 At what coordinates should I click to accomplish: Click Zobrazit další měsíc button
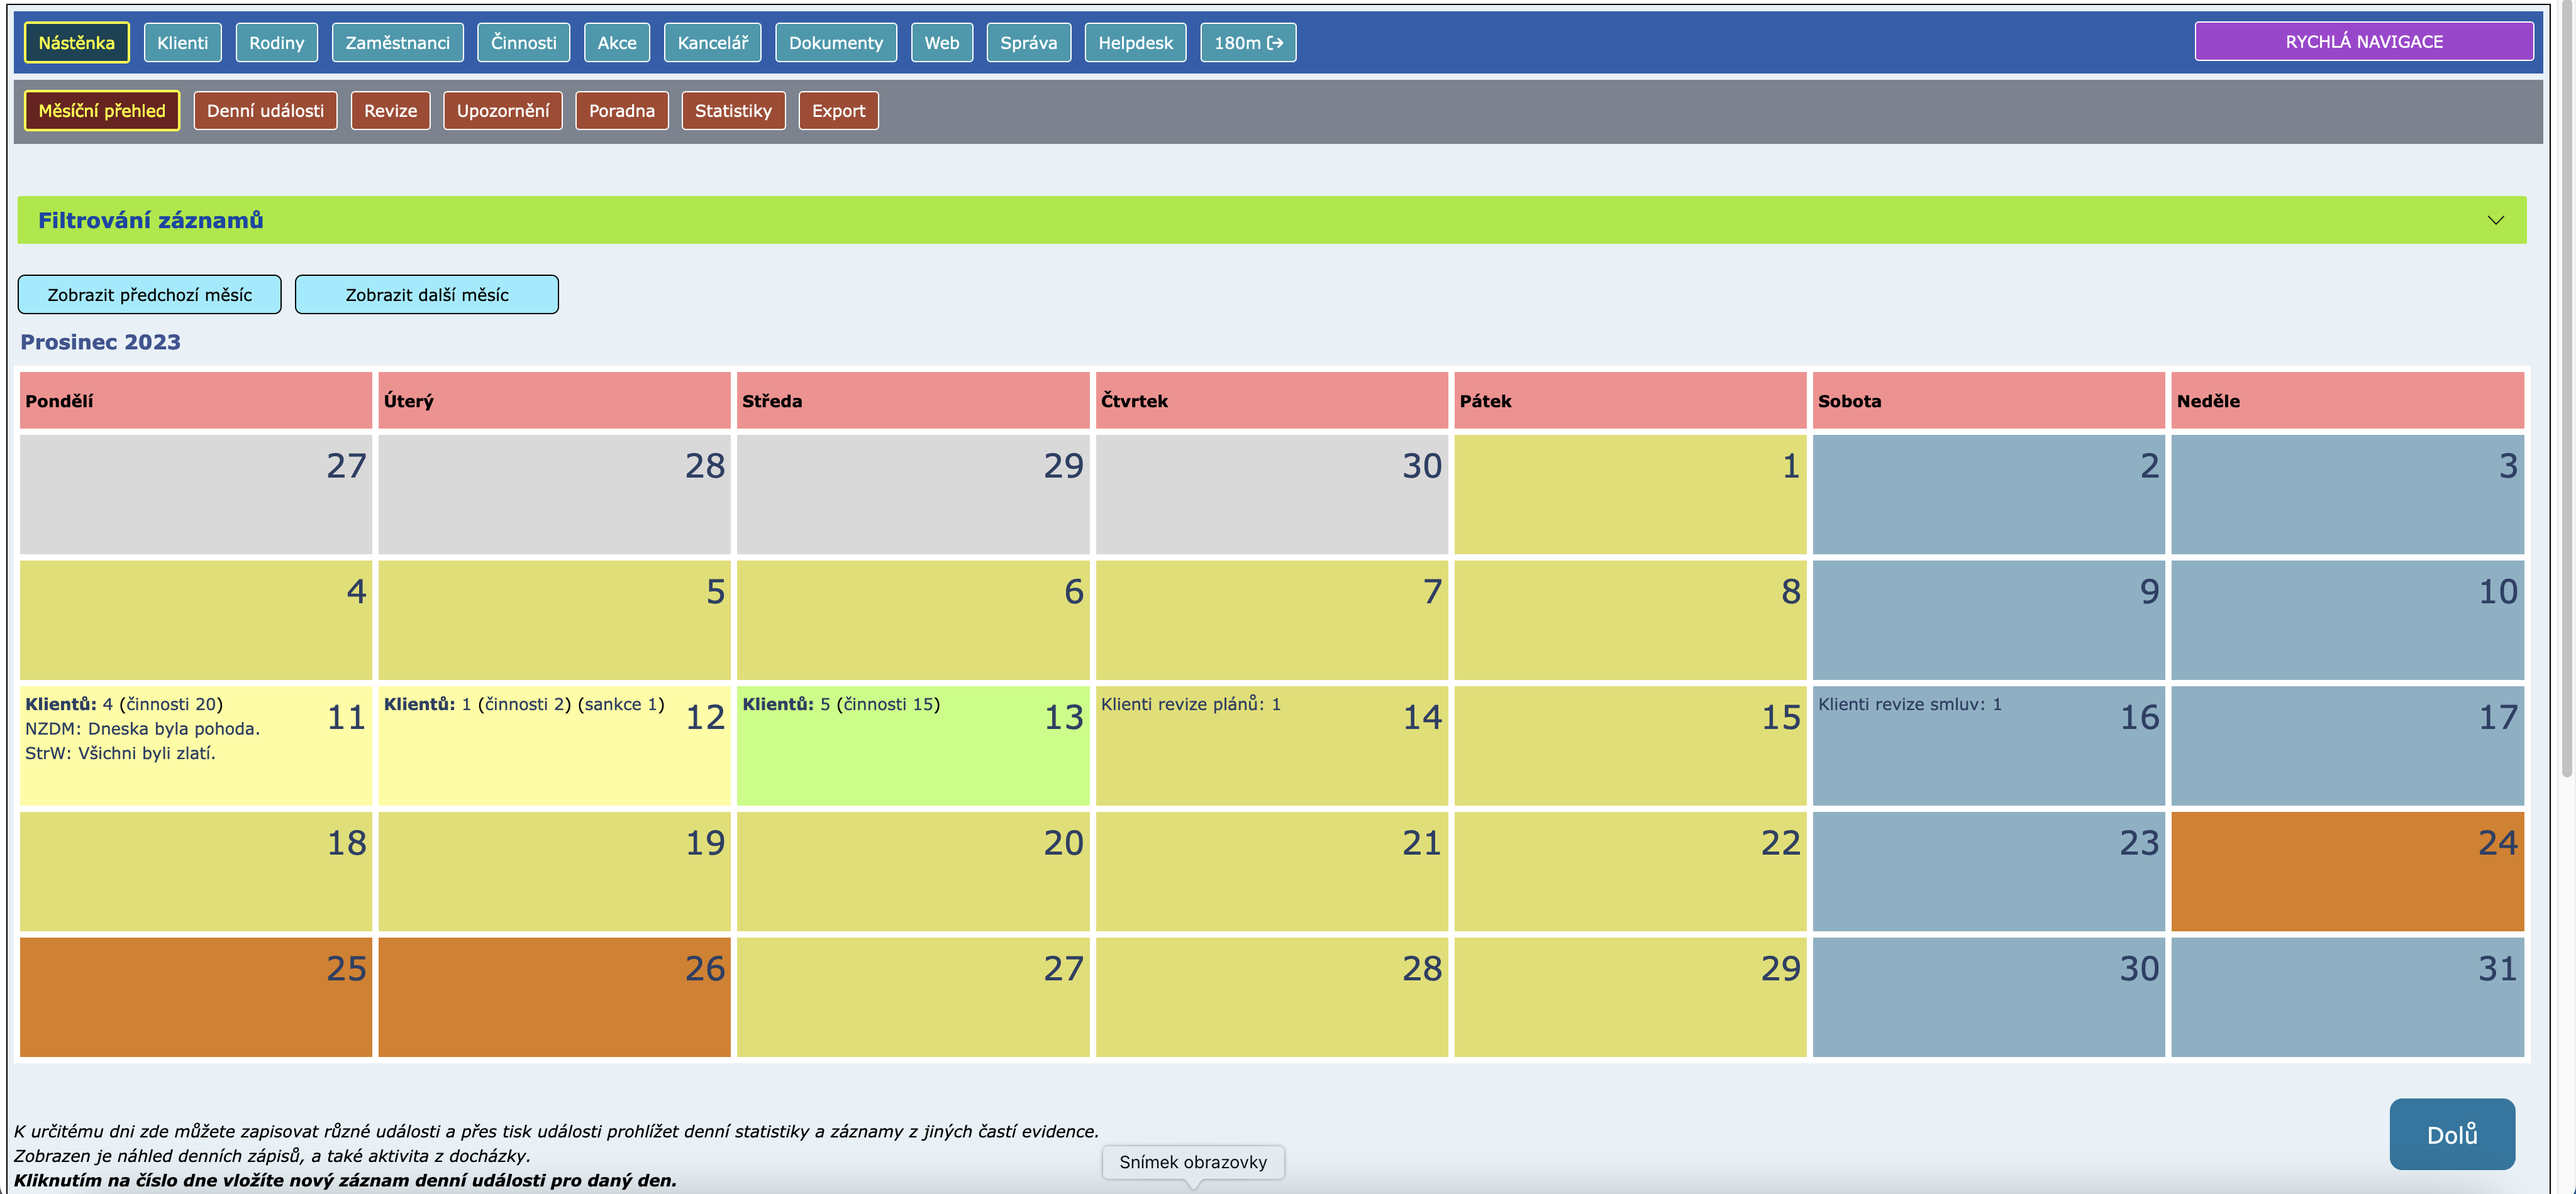(x=426, y=295)
